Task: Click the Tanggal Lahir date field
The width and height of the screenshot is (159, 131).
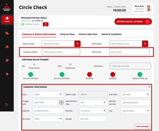Action: 45,103
